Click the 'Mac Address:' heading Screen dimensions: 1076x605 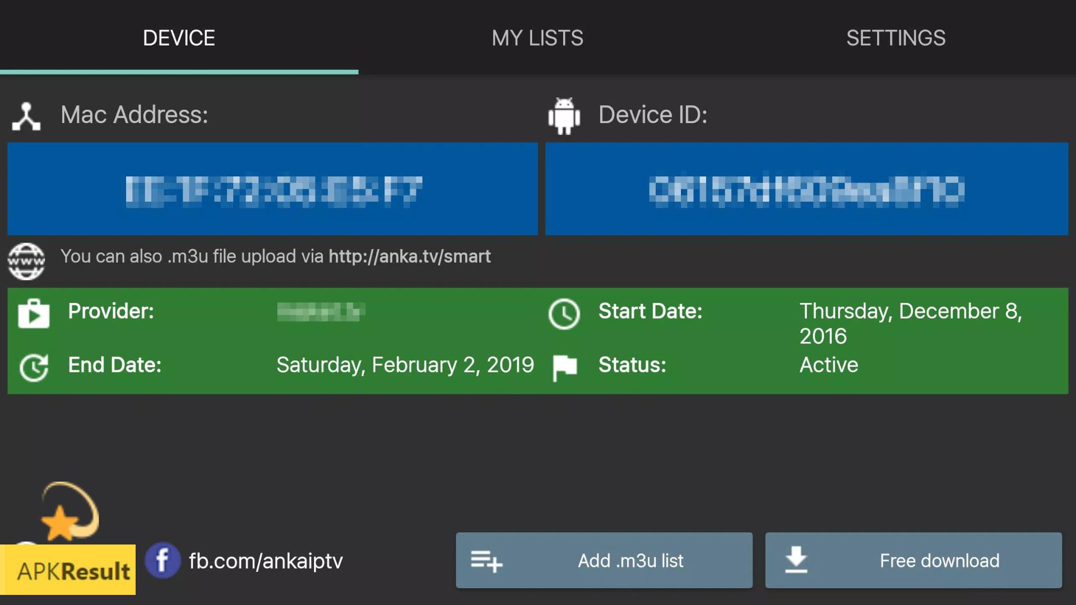(134, 115)
